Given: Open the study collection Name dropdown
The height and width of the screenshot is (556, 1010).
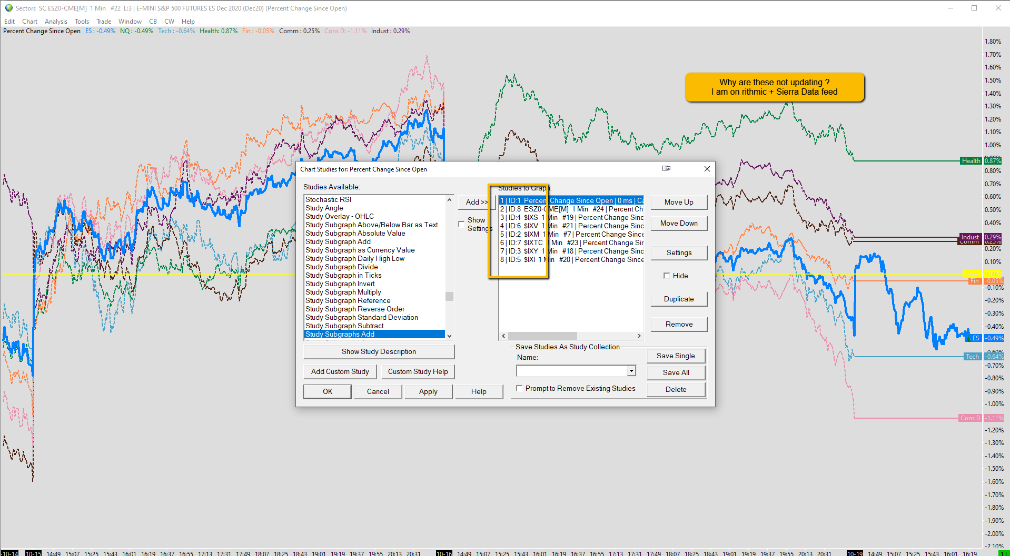Looking at the screenshot, I should click(631, 371).
